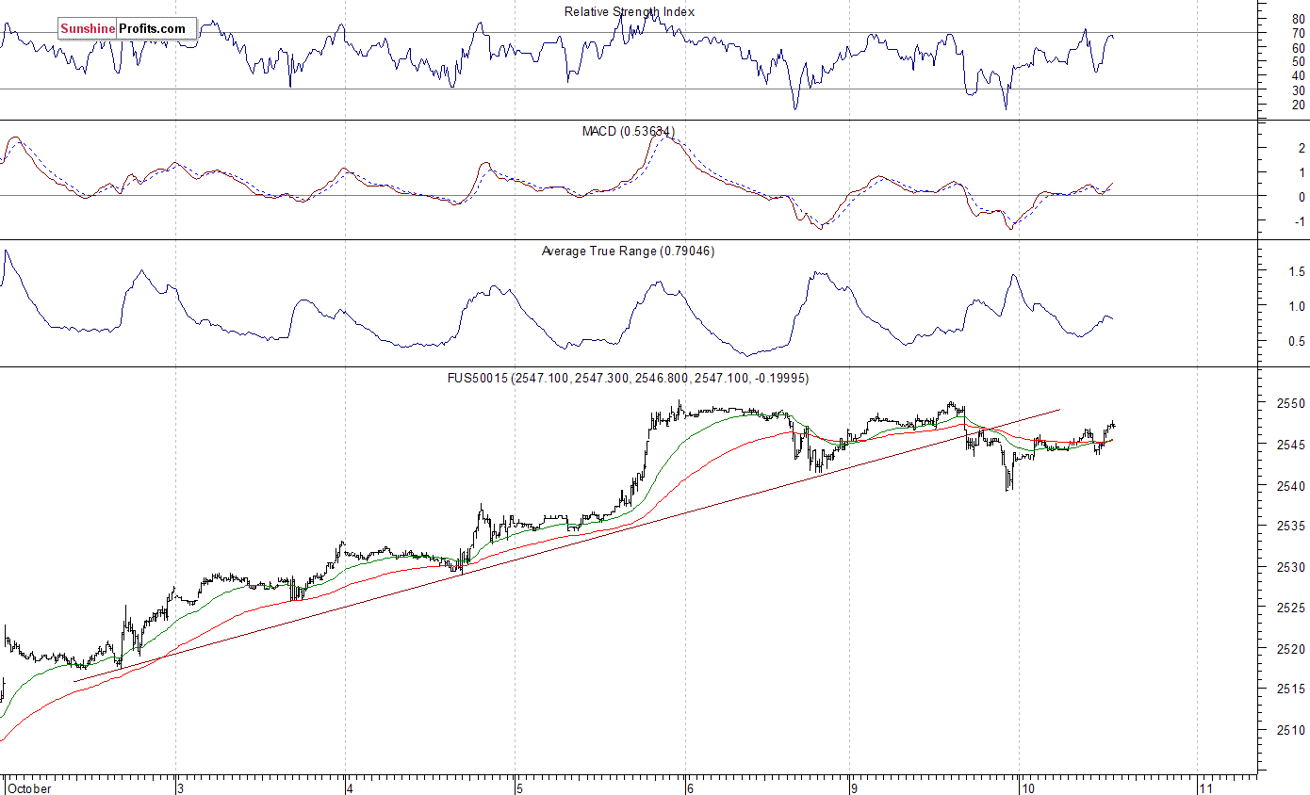Click the date label 5 on axis
This screenshot has height=795, width=1310.
coord(518,787)
